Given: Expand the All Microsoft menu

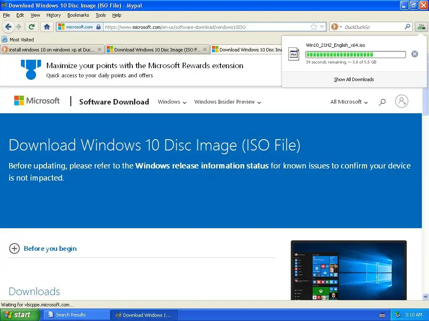Looking at the screenshot, I should click(x=349, y=102).
